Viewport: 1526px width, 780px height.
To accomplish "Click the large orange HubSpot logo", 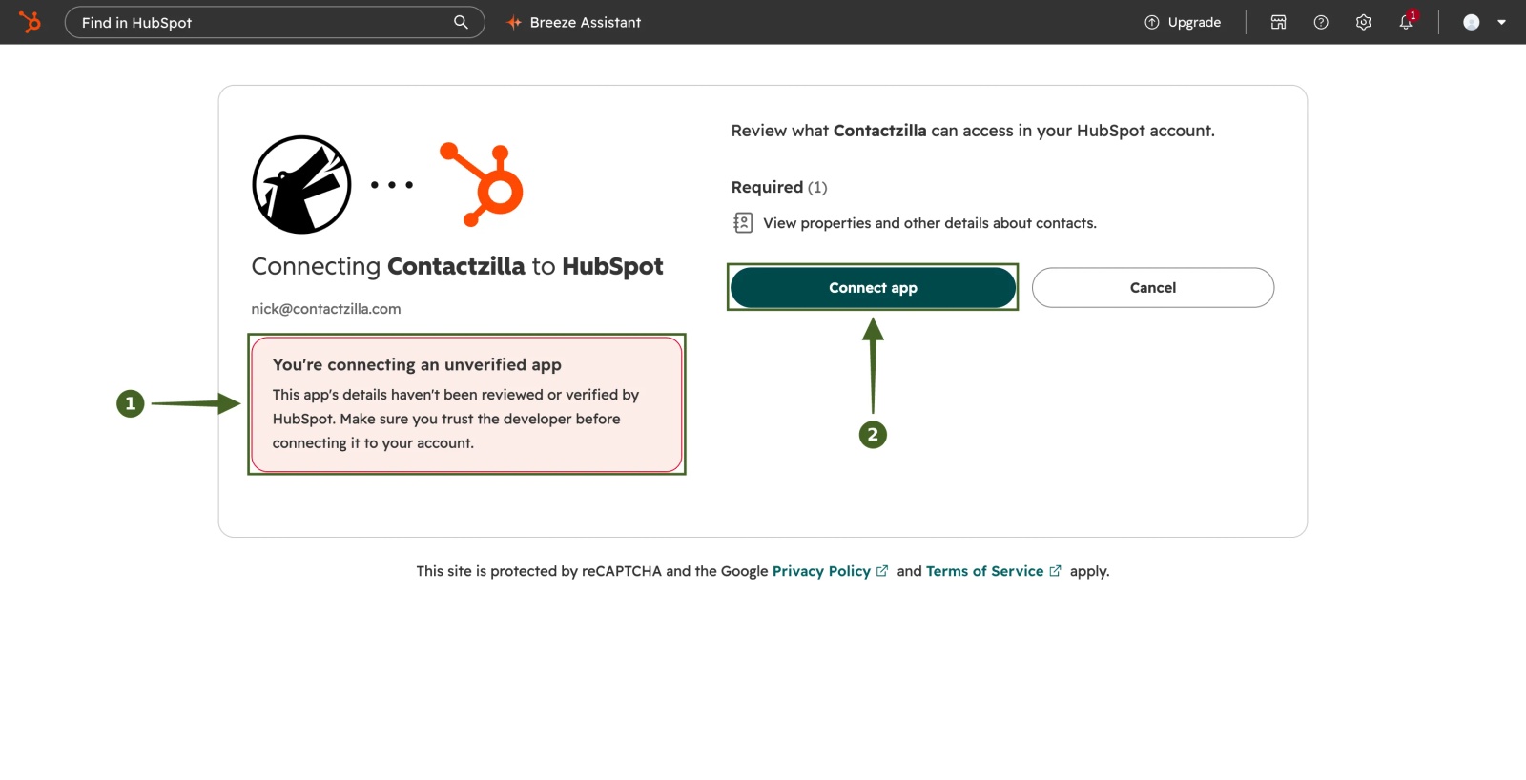I will click(x=482, y=185).
